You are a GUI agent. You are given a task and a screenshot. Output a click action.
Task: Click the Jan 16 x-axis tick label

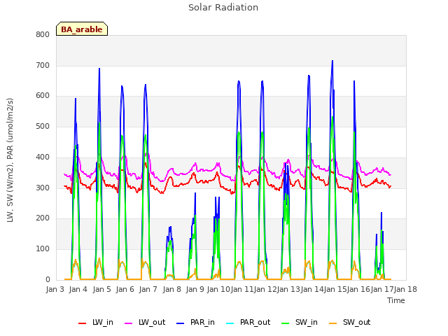(358, 289)
